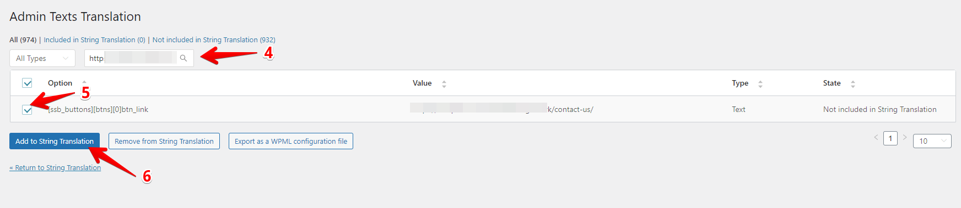Show All (974) filter
Screen dimensions: 961x208
pyautogui.click(x=23, y=40)
